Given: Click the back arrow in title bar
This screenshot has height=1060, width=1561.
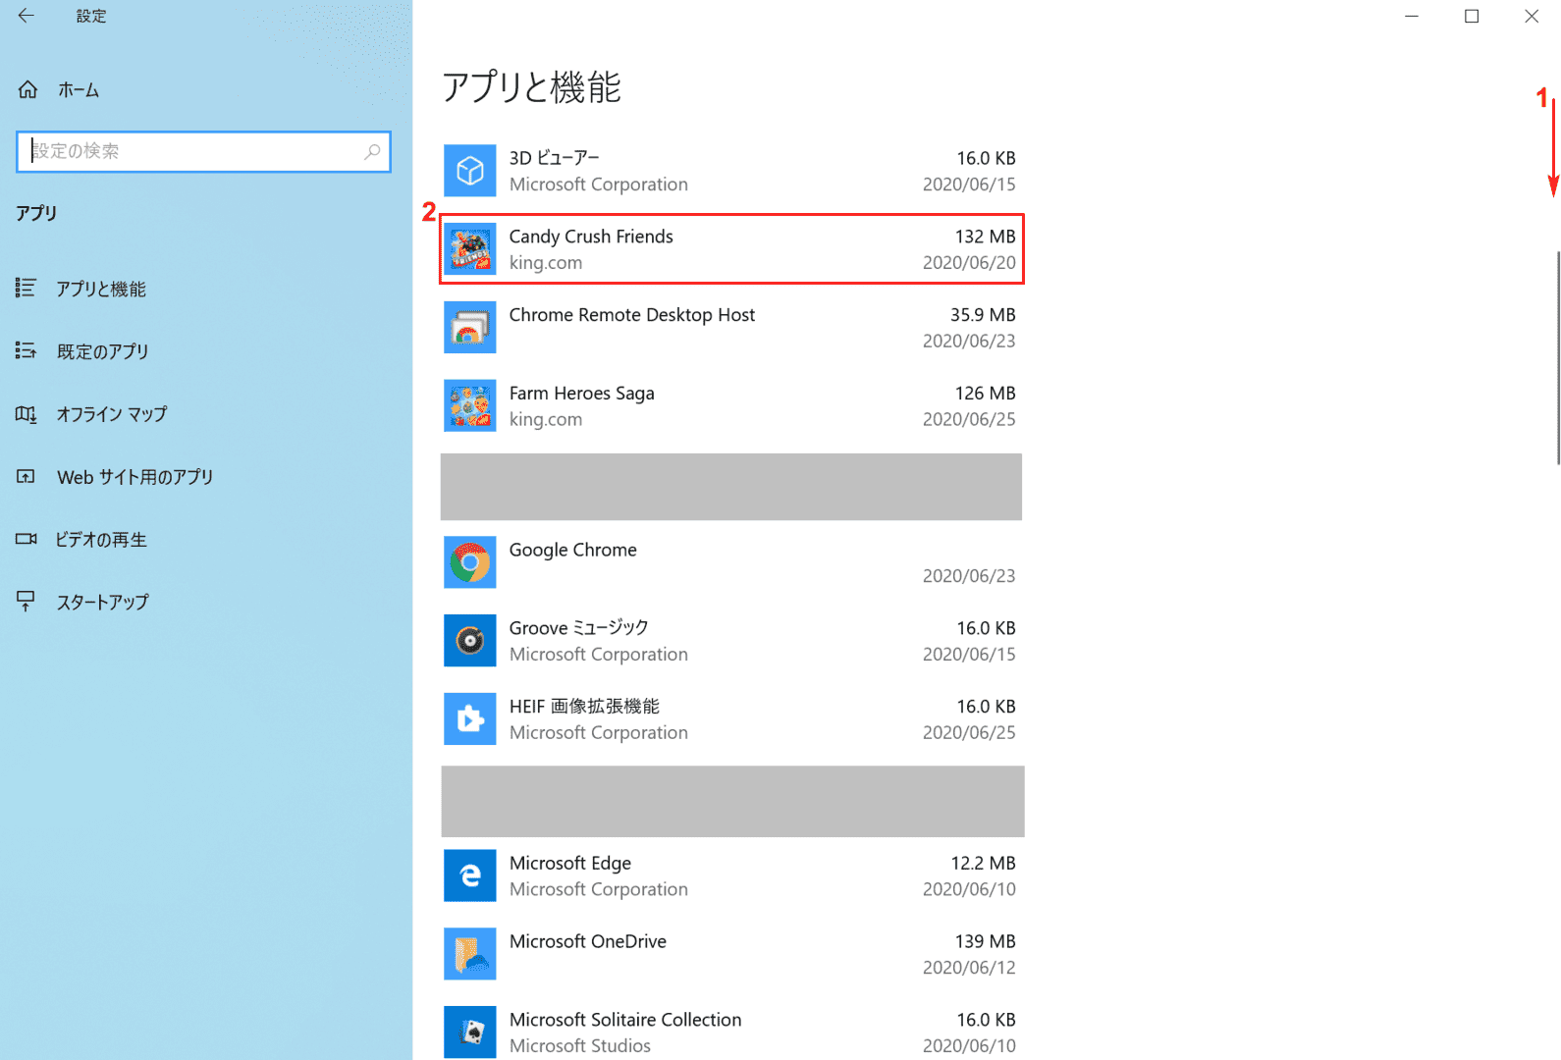Looking at the screenshot, I should [27, 16].
